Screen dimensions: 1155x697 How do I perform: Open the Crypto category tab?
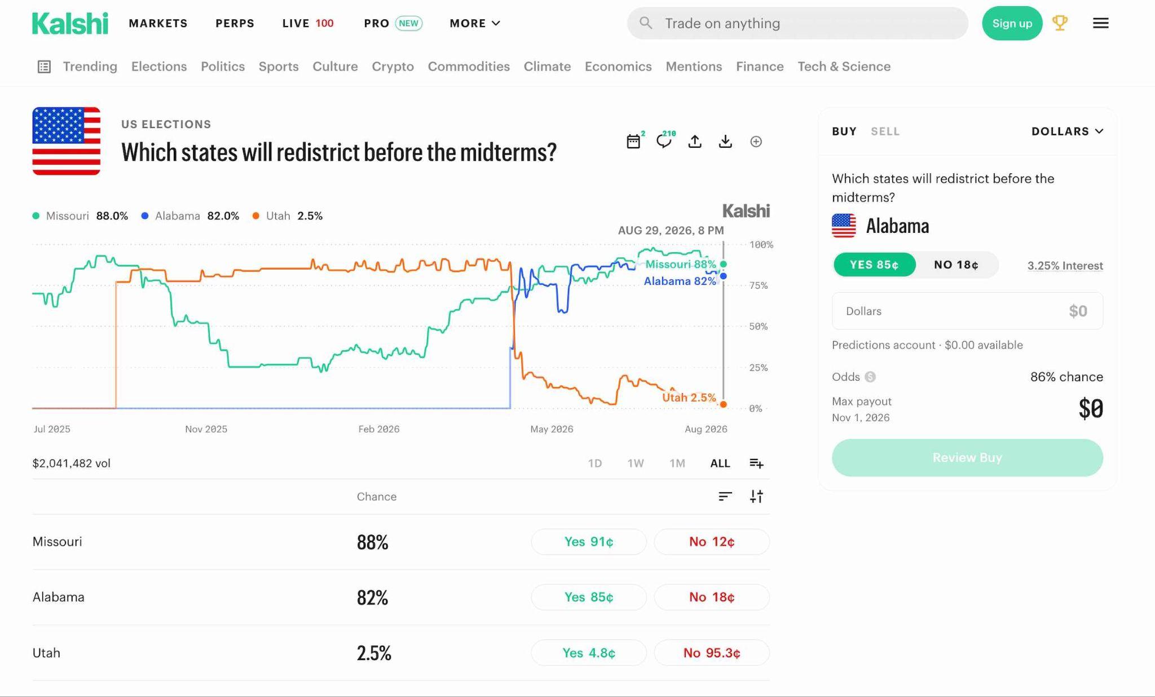(393, 67)
